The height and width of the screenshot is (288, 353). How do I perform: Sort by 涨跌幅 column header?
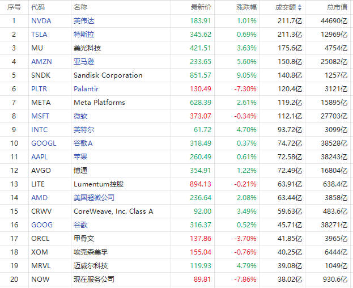(246, 7)
